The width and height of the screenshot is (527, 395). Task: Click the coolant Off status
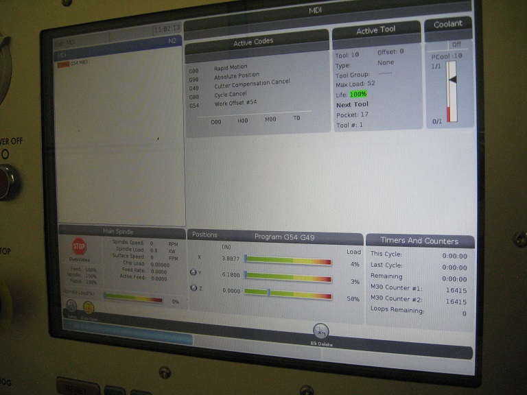(x=456, y=45)
